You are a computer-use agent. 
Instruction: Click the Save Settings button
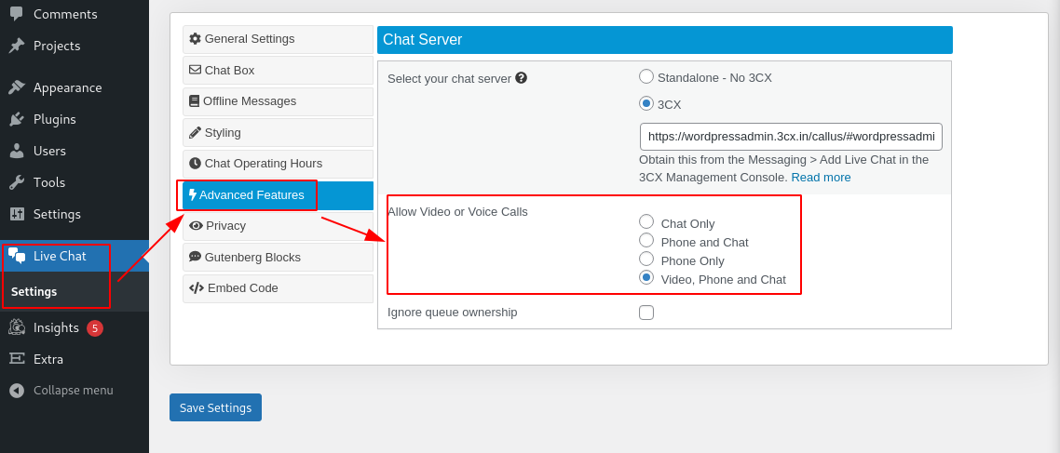click(215, 407)
